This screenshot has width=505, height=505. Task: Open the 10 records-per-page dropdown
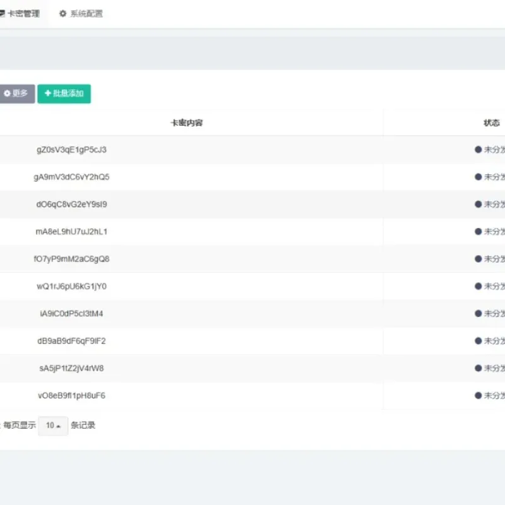[x=53, y=425]
